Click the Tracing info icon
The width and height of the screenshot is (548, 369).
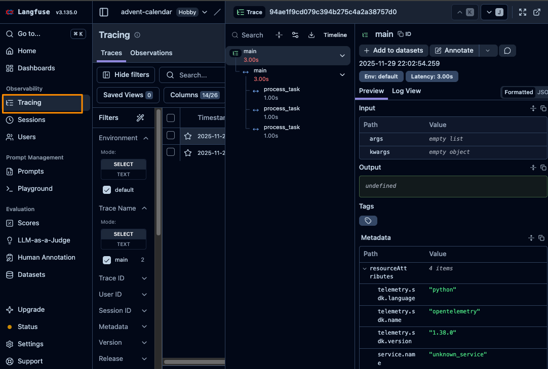click(x=137, y=35)
